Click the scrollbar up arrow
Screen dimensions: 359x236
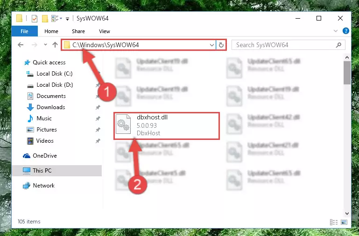(347, 57)
